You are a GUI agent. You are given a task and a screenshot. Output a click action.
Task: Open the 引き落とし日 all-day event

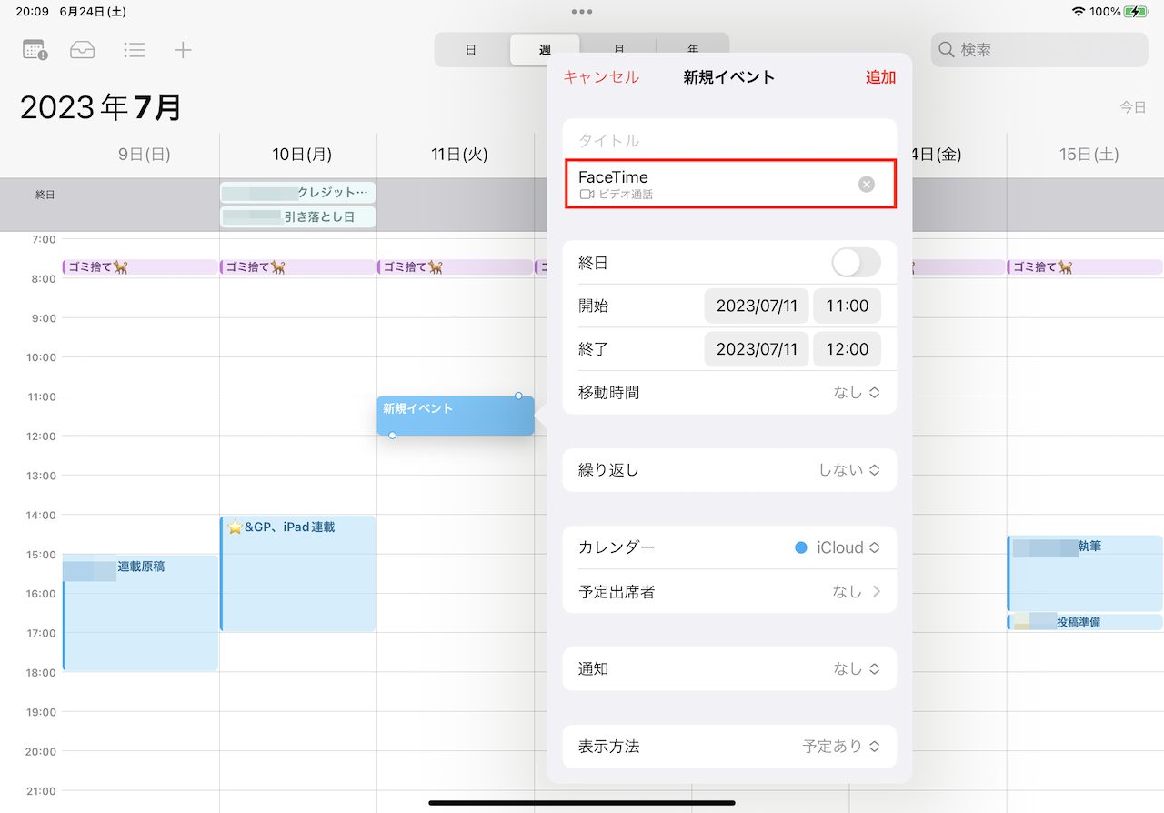click(298, 216)
